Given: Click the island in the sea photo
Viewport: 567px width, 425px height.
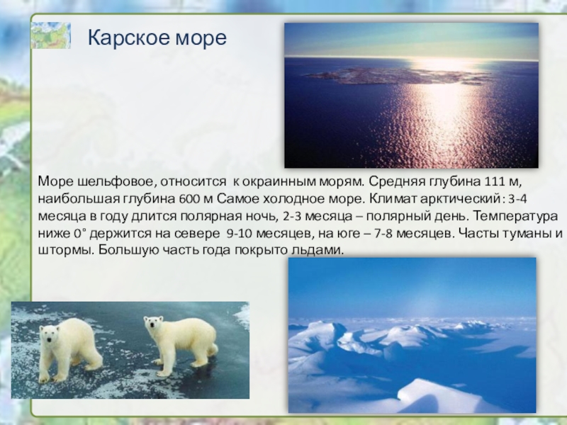Looking at the screenshot, I should point(393,76).
